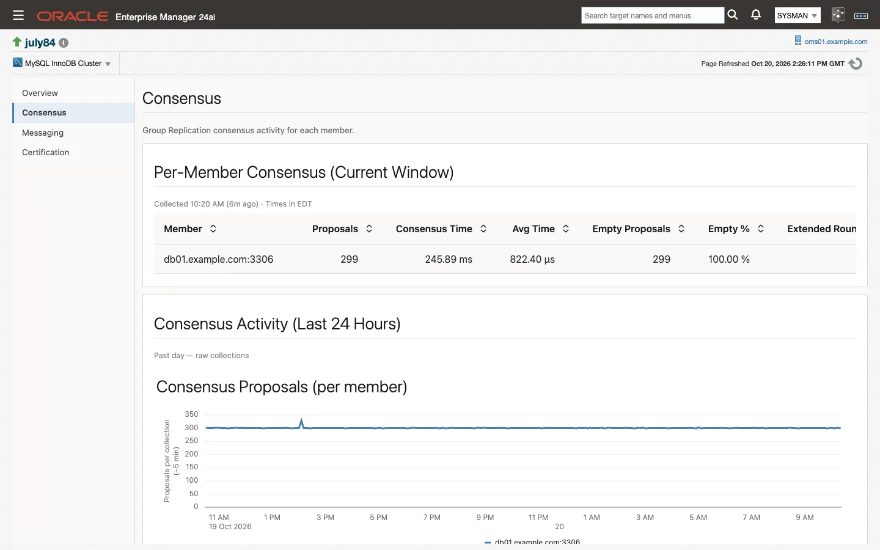Click the Page Refreshed timestamp text
The width and height of the screenshot is (880, 550).
773,64
